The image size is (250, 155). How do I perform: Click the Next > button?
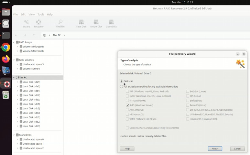215,149
